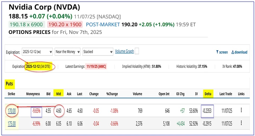Open the Expiration date dropdown
255x136 pixels.
pyautogui.click(x=37, y=52)
